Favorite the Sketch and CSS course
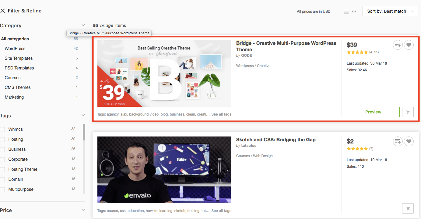The width and height of the screenshot is (421, 219). click(x=409, y=141)
